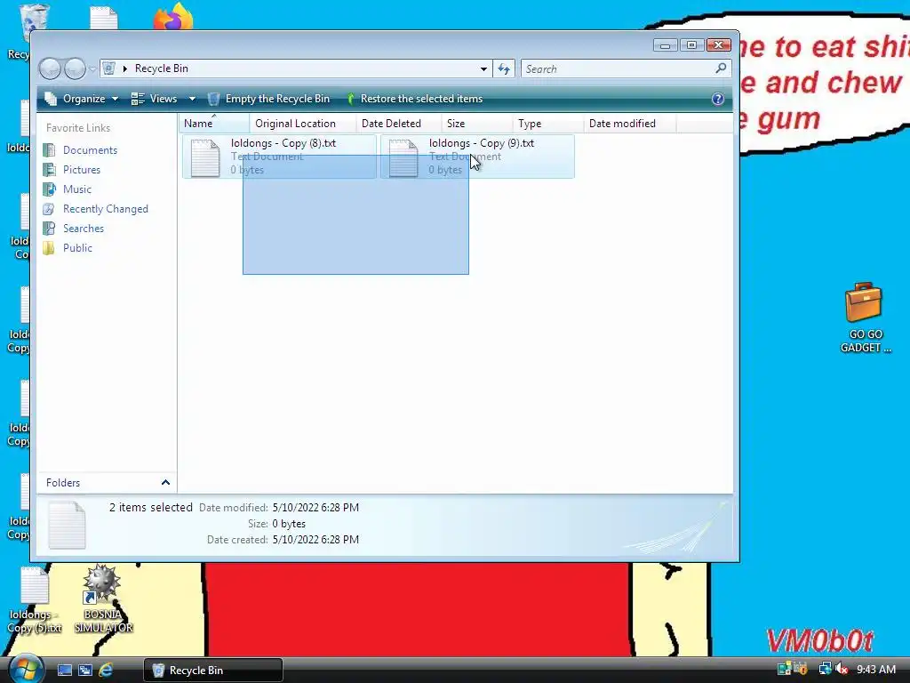910x683 pixels.
Task: Click the Back navigation arrow
Action: tap(50, 69)
